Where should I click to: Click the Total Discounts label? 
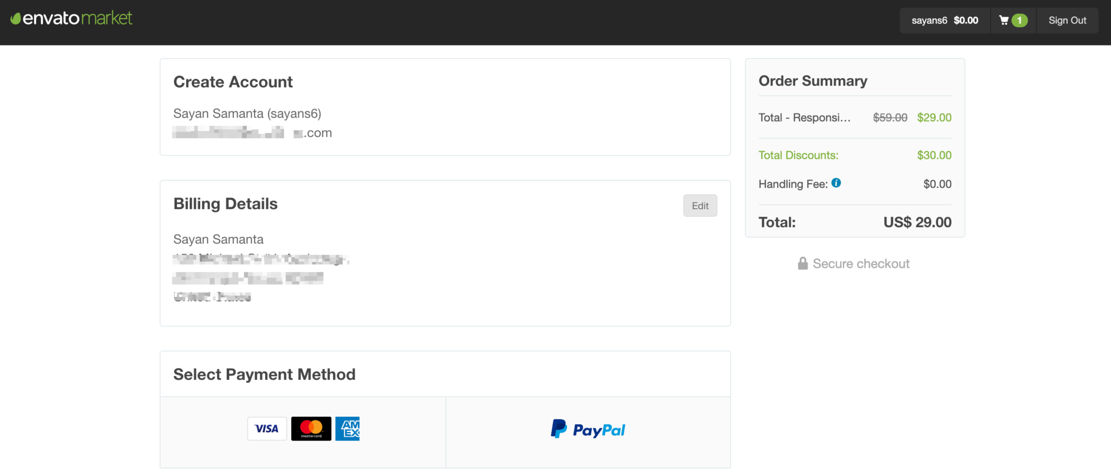799,156
